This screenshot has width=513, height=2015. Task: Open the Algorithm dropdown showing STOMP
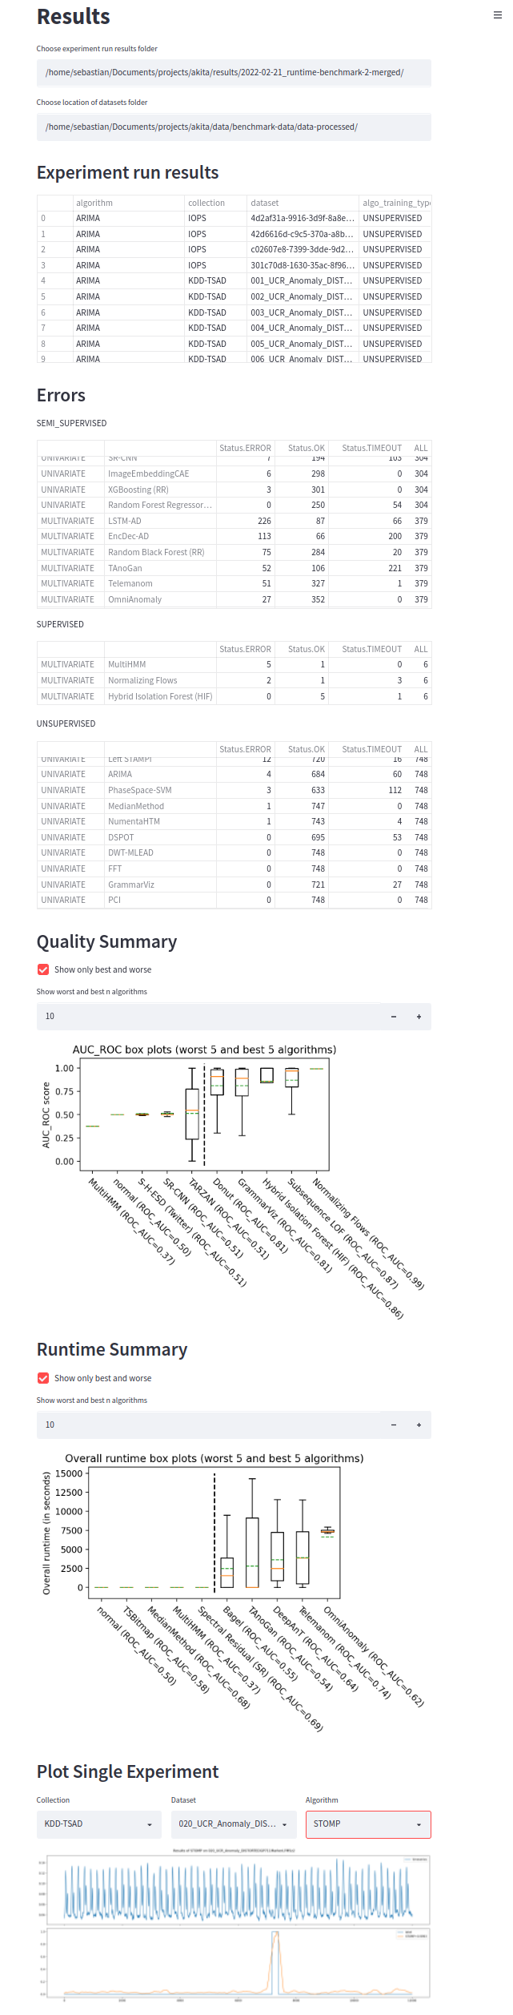368,1824
